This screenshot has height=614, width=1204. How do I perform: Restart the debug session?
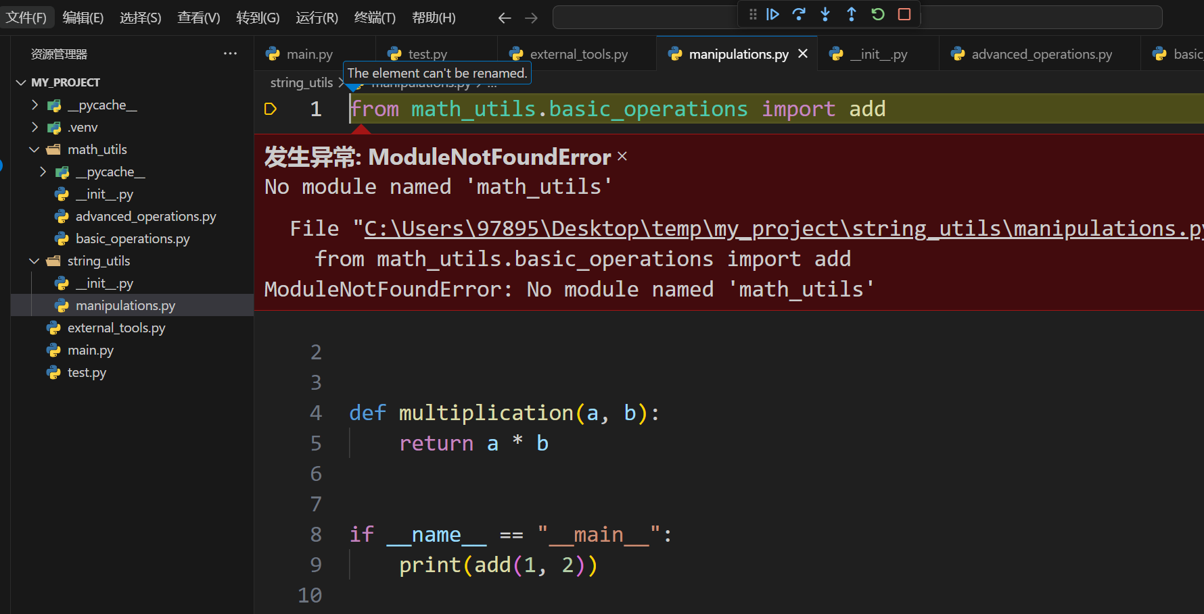pos(878,14)
